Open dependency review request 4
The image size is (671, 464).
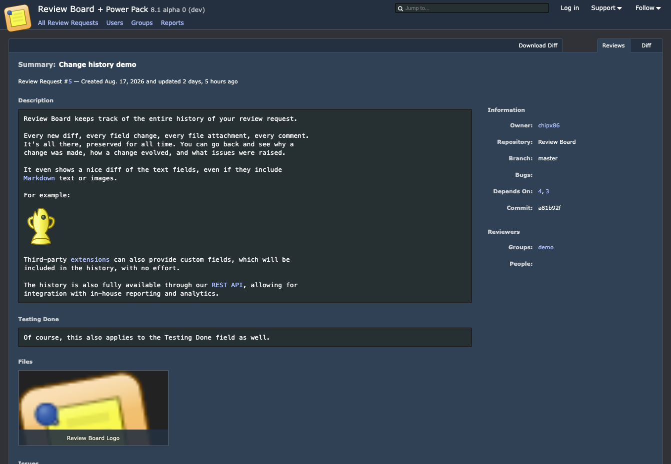pos(540,191)
